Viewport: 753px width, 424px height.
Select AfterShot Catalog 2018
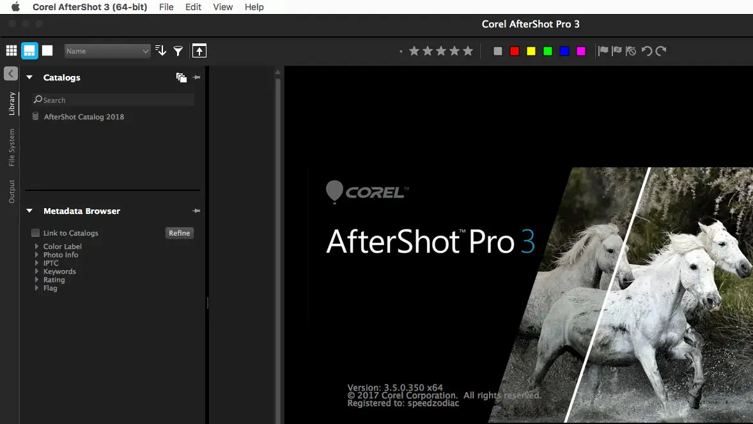[84, 117]
